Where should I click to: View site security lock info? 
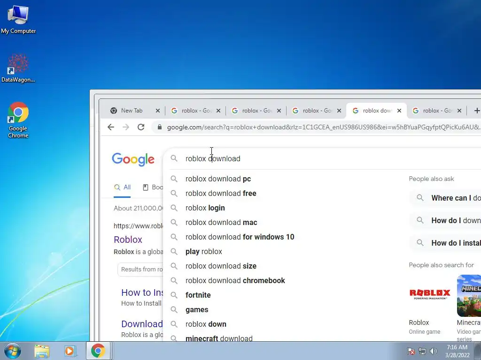160,127
